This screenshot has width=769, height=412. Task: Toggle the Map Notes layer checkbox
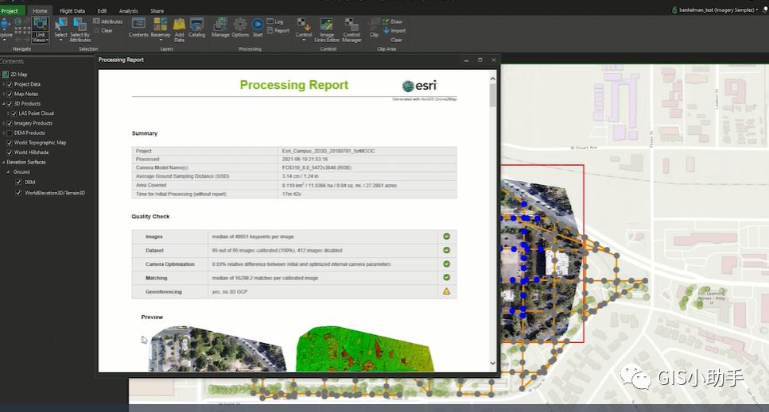tap(10, 94)
